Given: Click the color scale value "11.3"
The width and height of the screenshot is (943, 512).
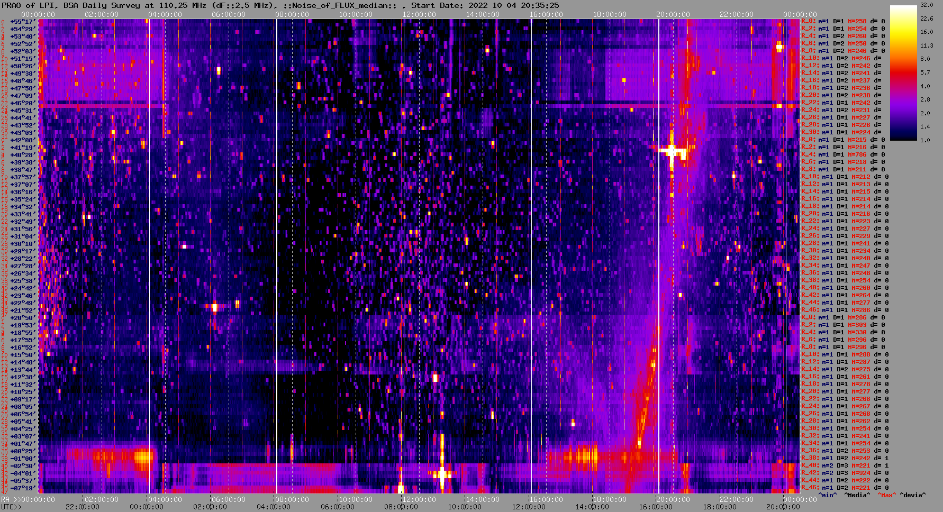Looking at the screenshot, I should tap(927, 45).
